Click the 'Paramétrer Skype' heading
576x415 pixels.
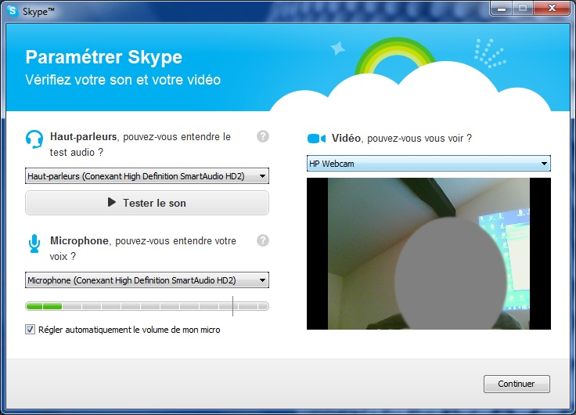tap(104, 57)
